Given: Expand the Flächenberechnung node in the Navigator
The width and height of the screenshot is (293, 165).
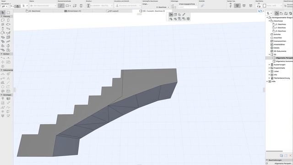Looking at the screenshot, I should click(x=269, y=78).
